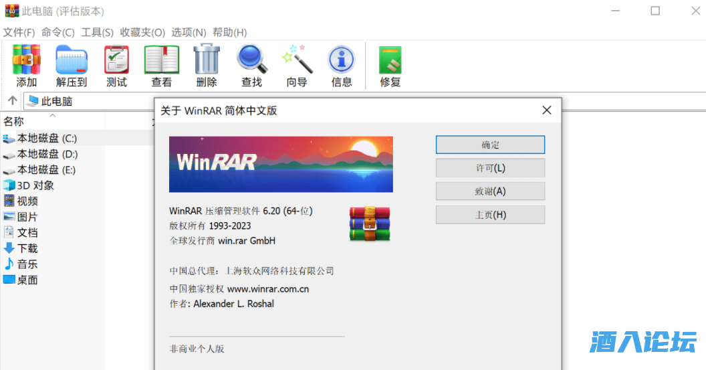The width and height of the screenshot is (706, 370).
Task: Click the 下载 row label
Action: pos(27,248)
